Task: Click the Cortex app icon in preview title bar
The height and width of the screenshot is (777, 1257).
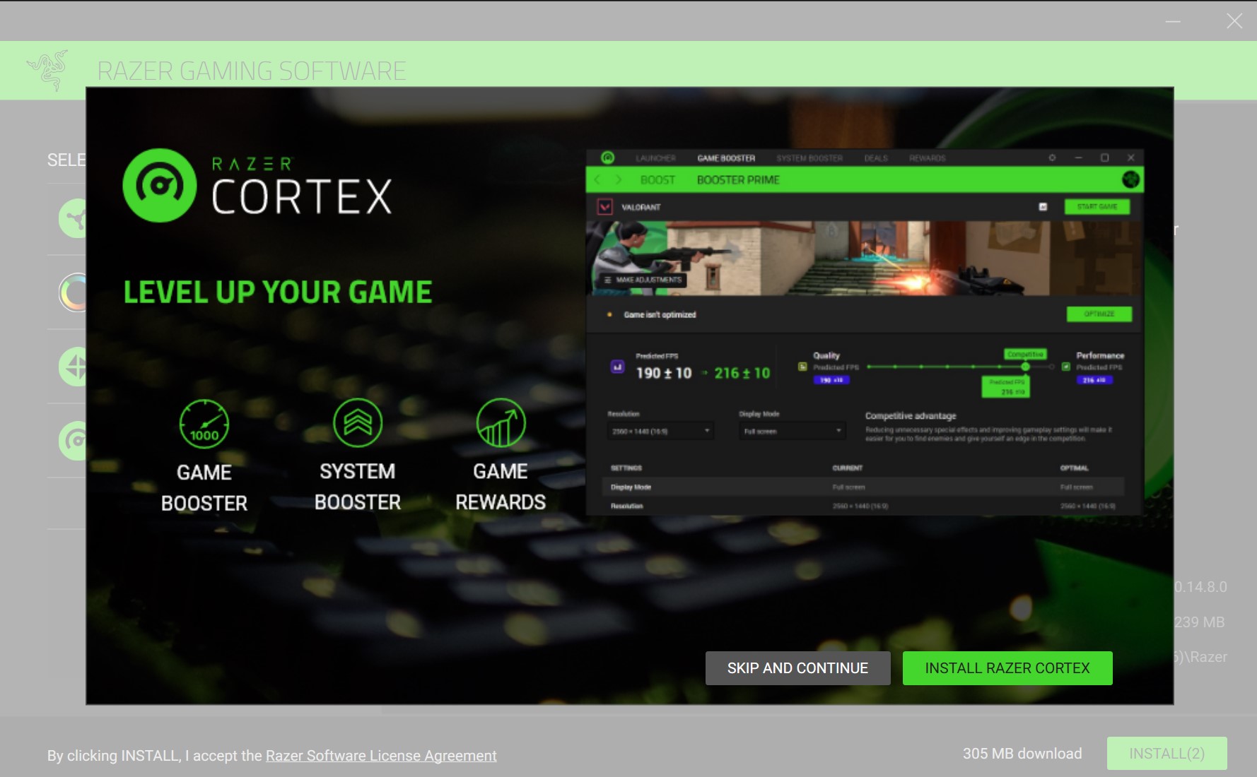Action: 607,158
